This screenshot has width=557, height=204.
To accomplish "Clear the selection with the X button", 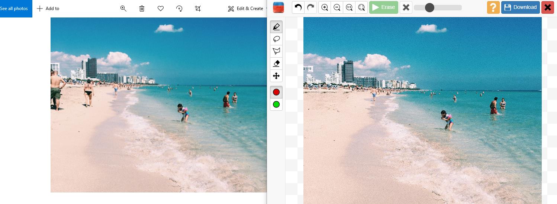I will 406,7.
